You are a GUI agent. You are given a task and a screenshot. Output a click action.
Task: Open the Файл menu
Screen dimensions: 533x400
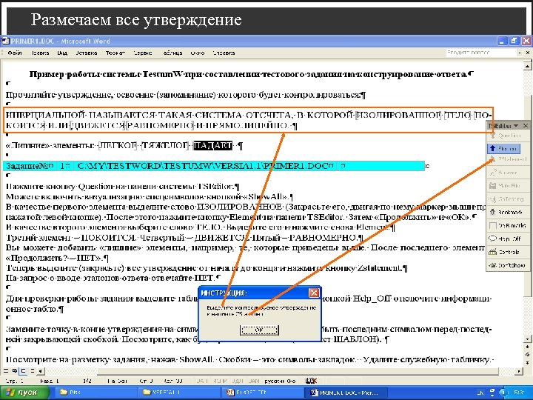(15, 53)
